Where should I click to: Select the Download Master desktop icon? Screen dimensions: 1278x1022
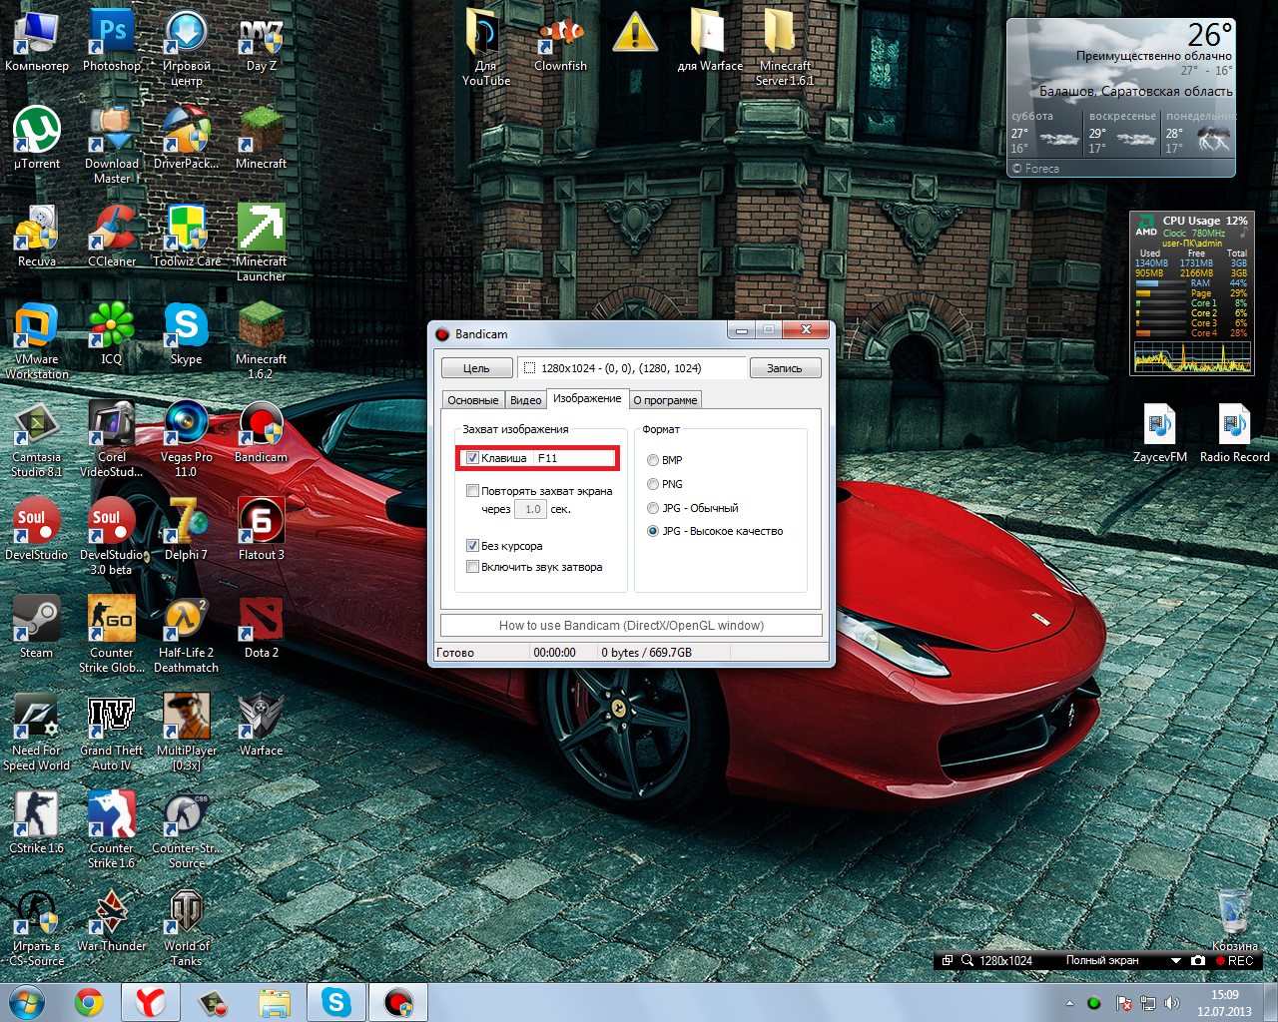click(112, 147)
